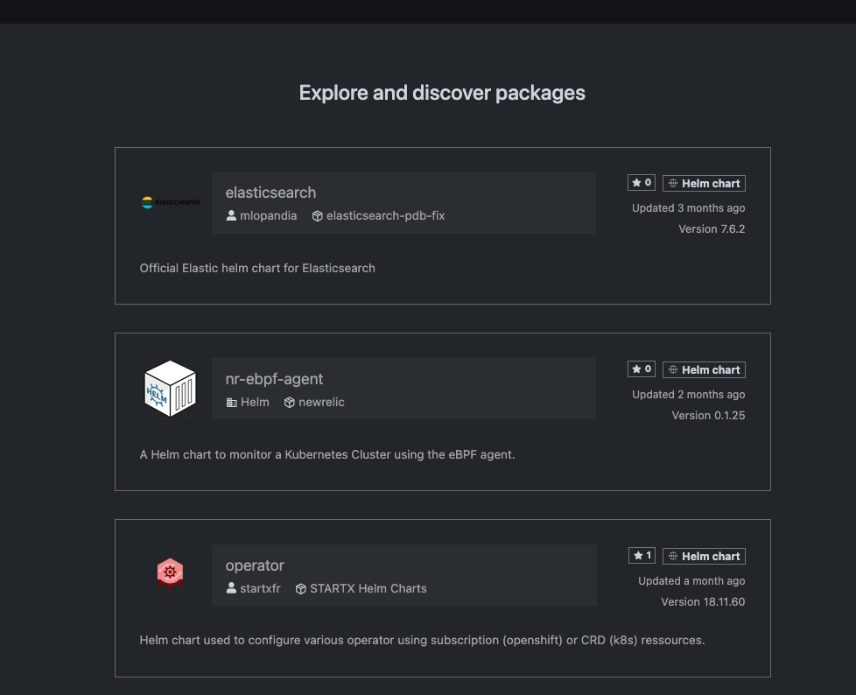Viewport: 856px width, 695px height.
Task: Click the Elasticsearch logo thumbnail
Action: [171, 202]
